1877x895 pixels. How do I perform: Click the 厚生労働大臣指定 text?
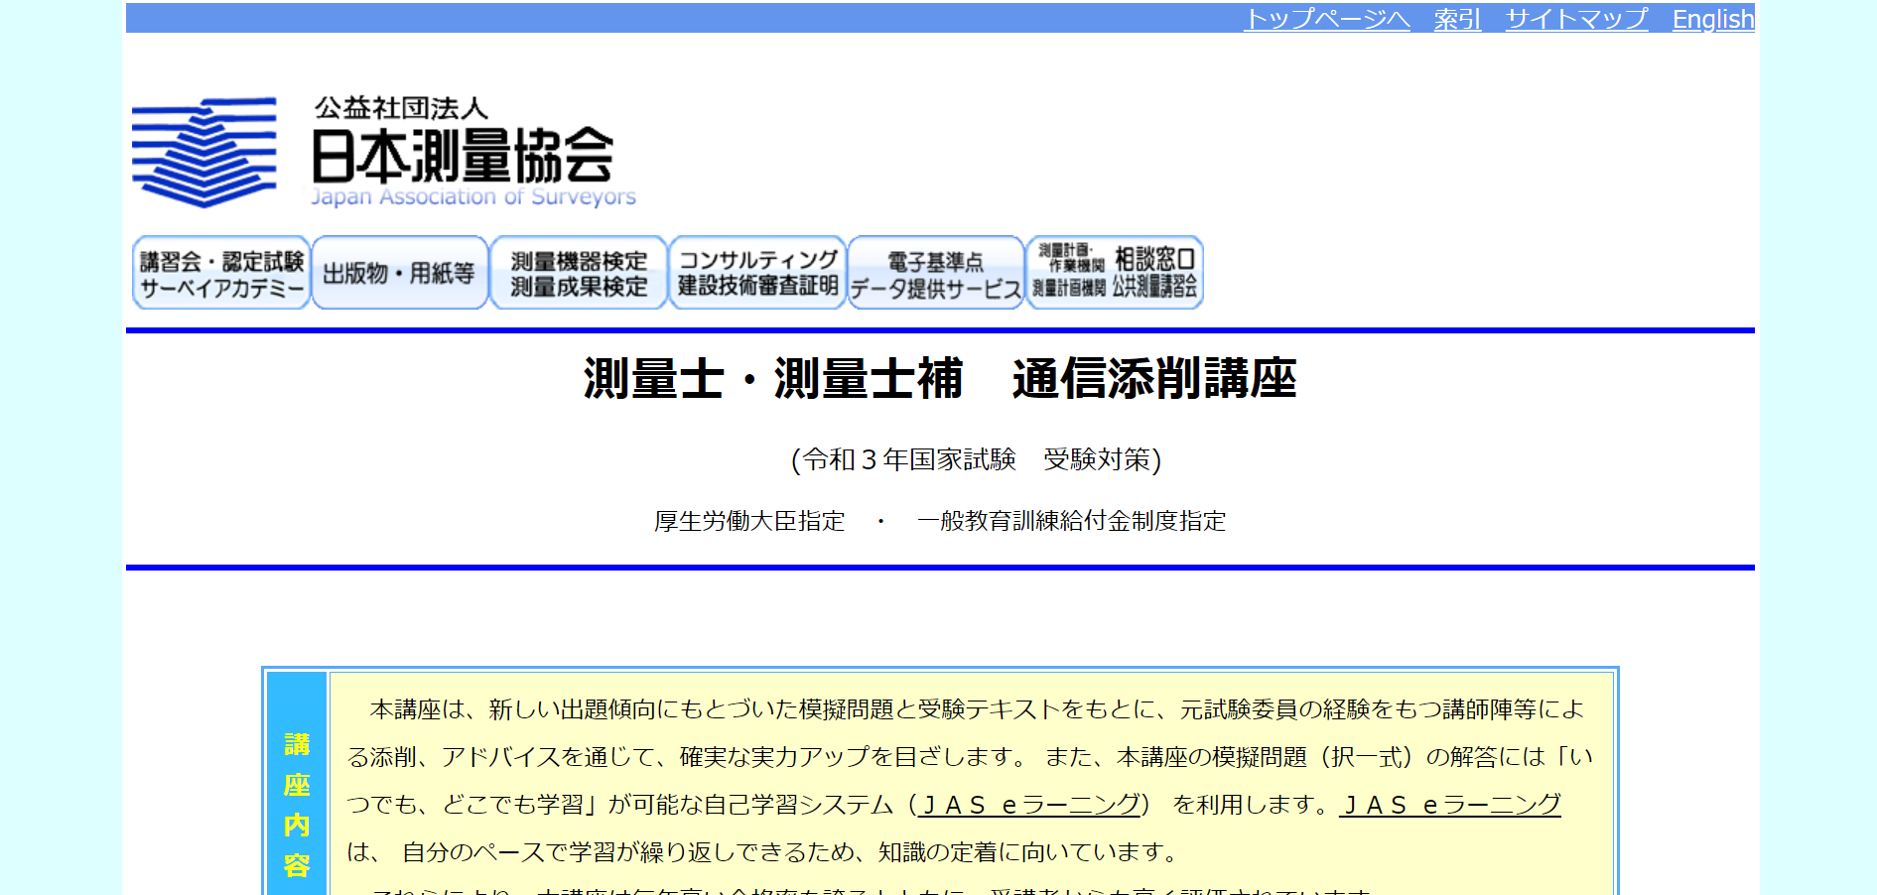[x=749, y=521]
